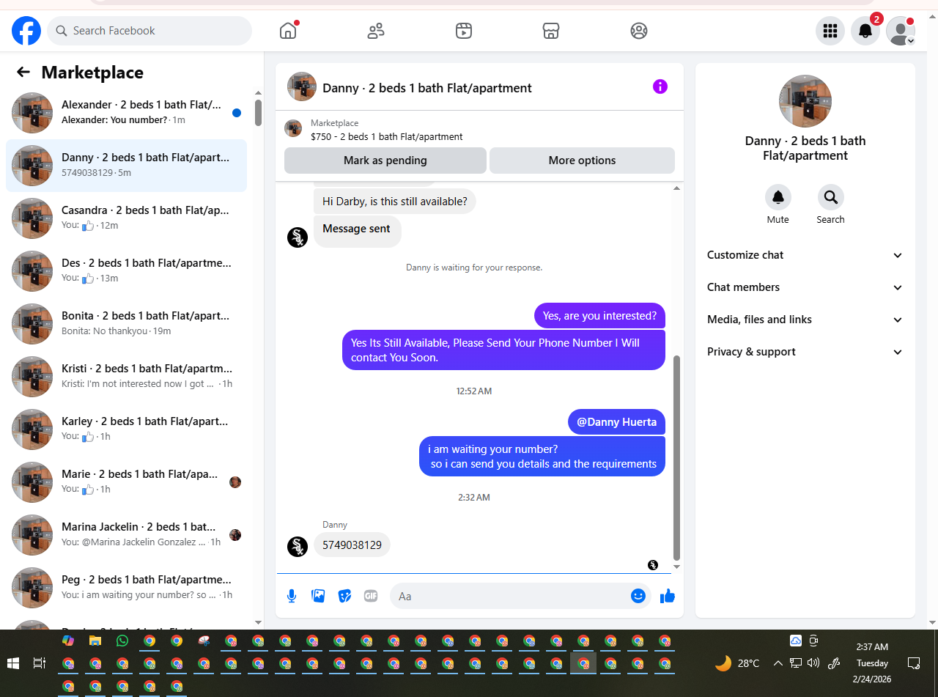Image resolution: width=938 pixels, height=697 pixels.
Task: Expand Privacy & support section
Action: (805, 352)
